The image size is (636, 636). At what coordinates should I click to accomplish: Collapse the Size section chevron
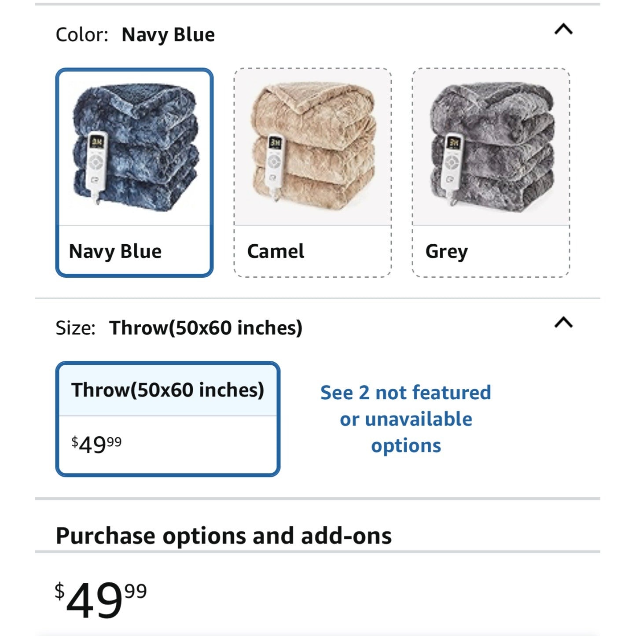tap(563, 323)
